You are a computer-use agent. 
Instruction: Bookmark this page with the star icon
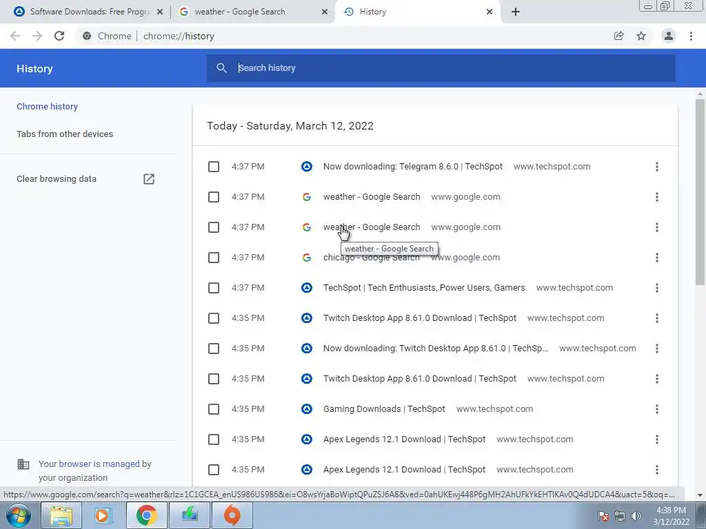pyautogui.click(x=641, y=36)
